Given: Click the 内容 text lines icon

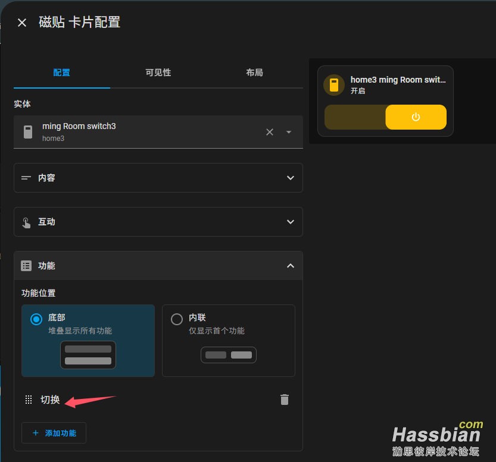Looking at the screenshot, I should tap(26, 178).
